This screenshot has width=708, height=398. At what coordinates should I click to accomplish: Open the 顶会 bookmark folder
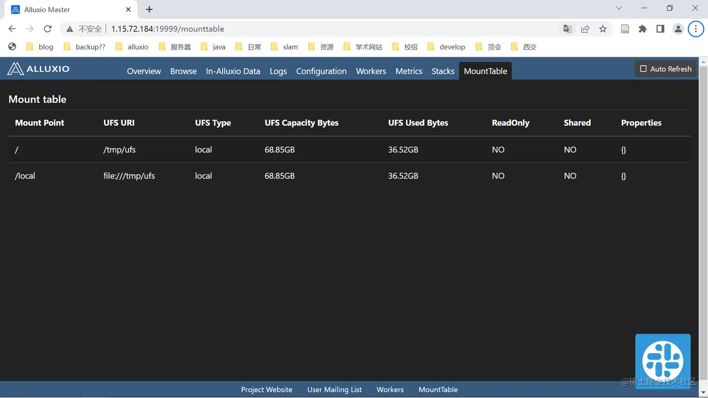(x=488, y=47)
